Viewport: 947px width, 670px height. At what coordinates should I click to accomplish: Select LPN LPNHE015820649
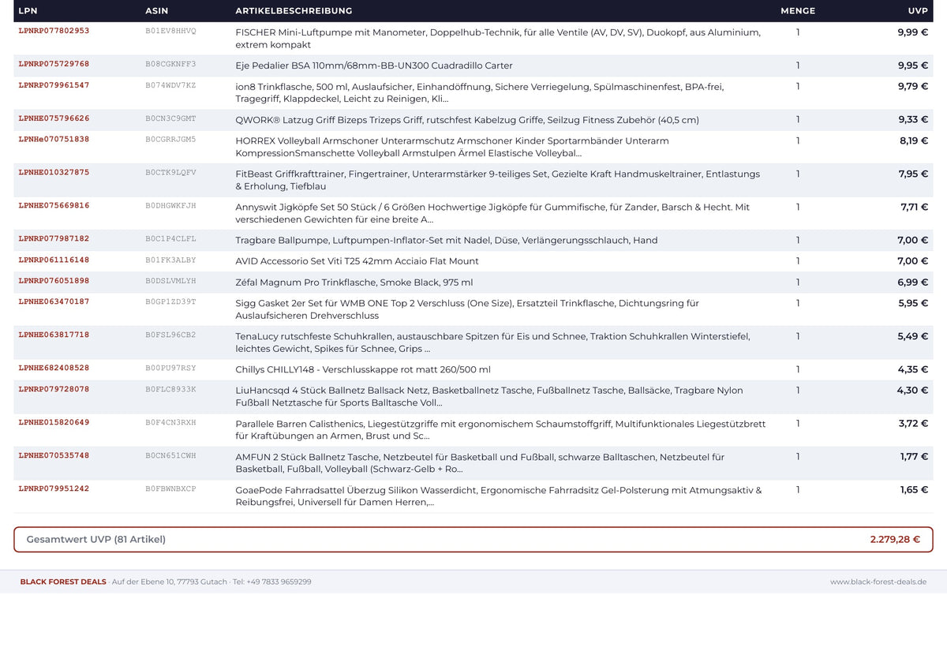[54, 422]
